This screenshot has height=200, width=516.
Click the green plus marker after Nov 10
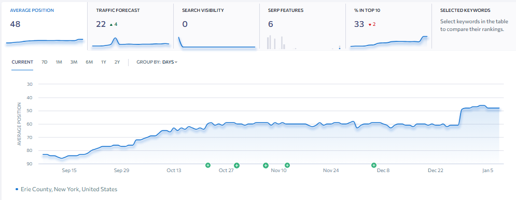tap(287, 165)
